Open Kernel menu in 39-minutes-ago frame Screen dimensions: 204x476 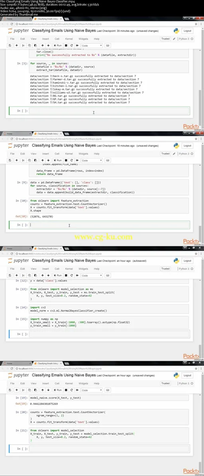69,39
